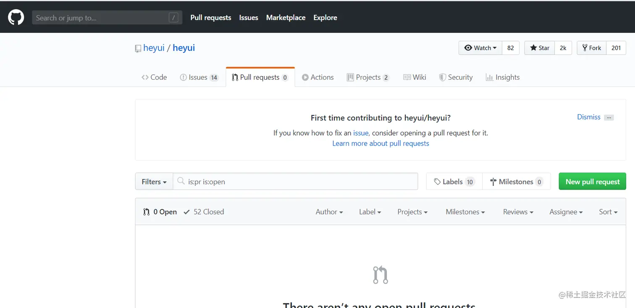Open the Milestones list button
Viewport: 635px width, 308px height.
(517, 182)
